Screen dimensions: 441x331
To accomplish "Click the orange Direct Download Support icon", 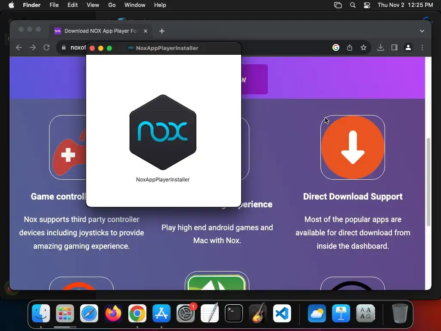I will click(x=353, y=147).
